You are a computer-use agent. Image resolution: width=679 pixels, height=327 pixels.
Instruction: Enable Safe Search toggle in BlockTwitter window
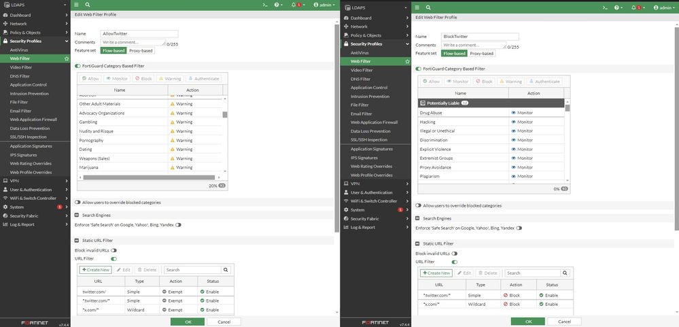(519, 228)
